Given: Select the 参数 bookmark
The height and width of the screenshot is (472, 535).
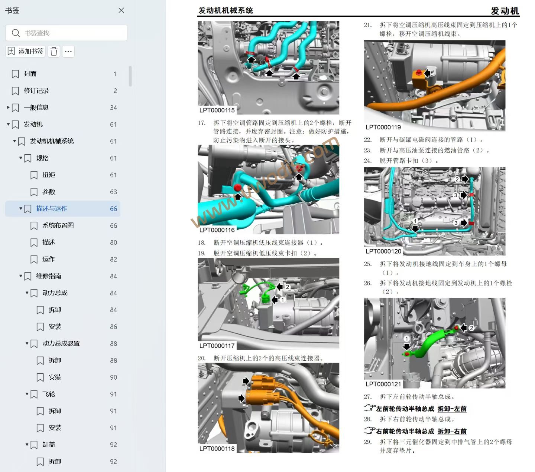Looking at the screenshot, I should click(49, 192).
